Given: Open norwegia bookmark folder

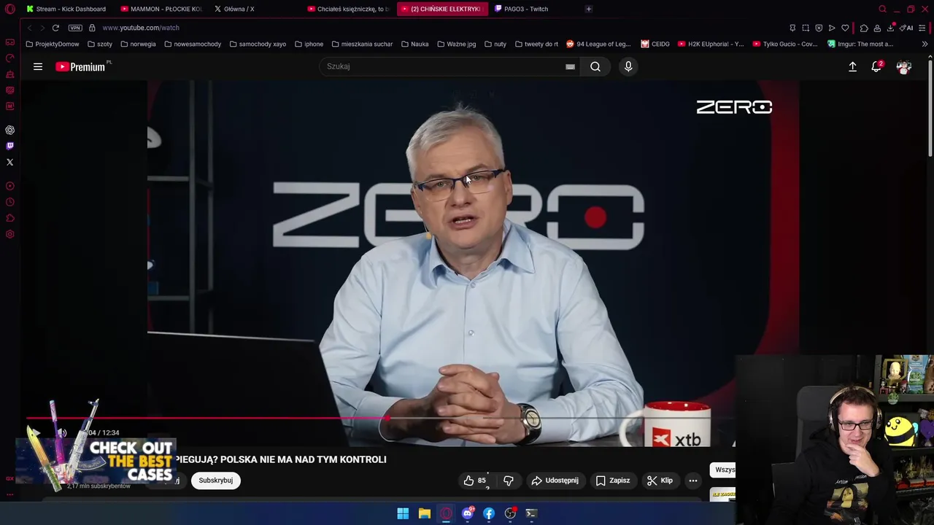Looking at the screenshot, I should click(x=138, y=44).
